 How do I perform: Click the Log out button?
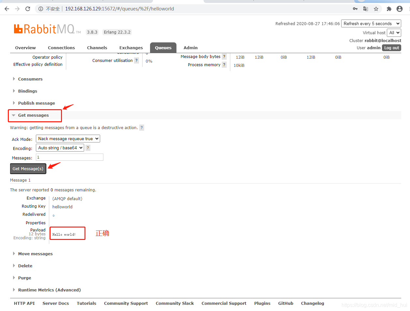point(391,48)
